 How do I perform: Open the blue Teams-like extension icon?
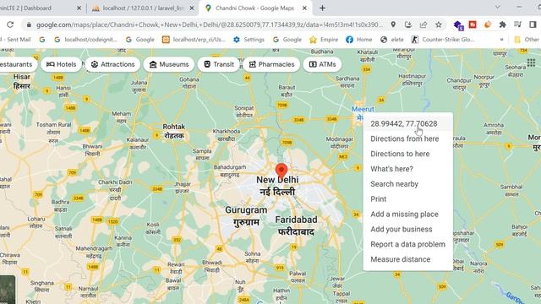tap(458, 24)
